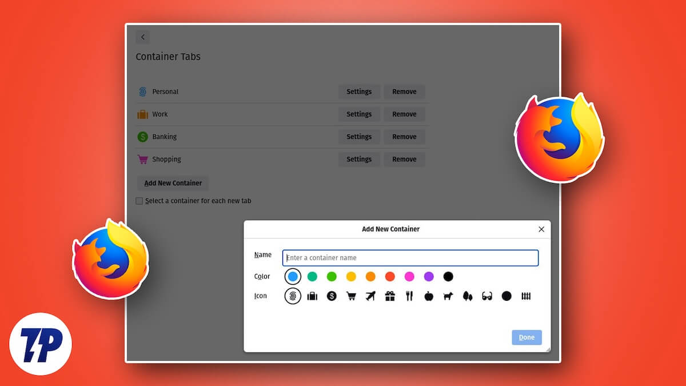Choose the briefcase icon
686x386 pixels.
pos(312,296)
